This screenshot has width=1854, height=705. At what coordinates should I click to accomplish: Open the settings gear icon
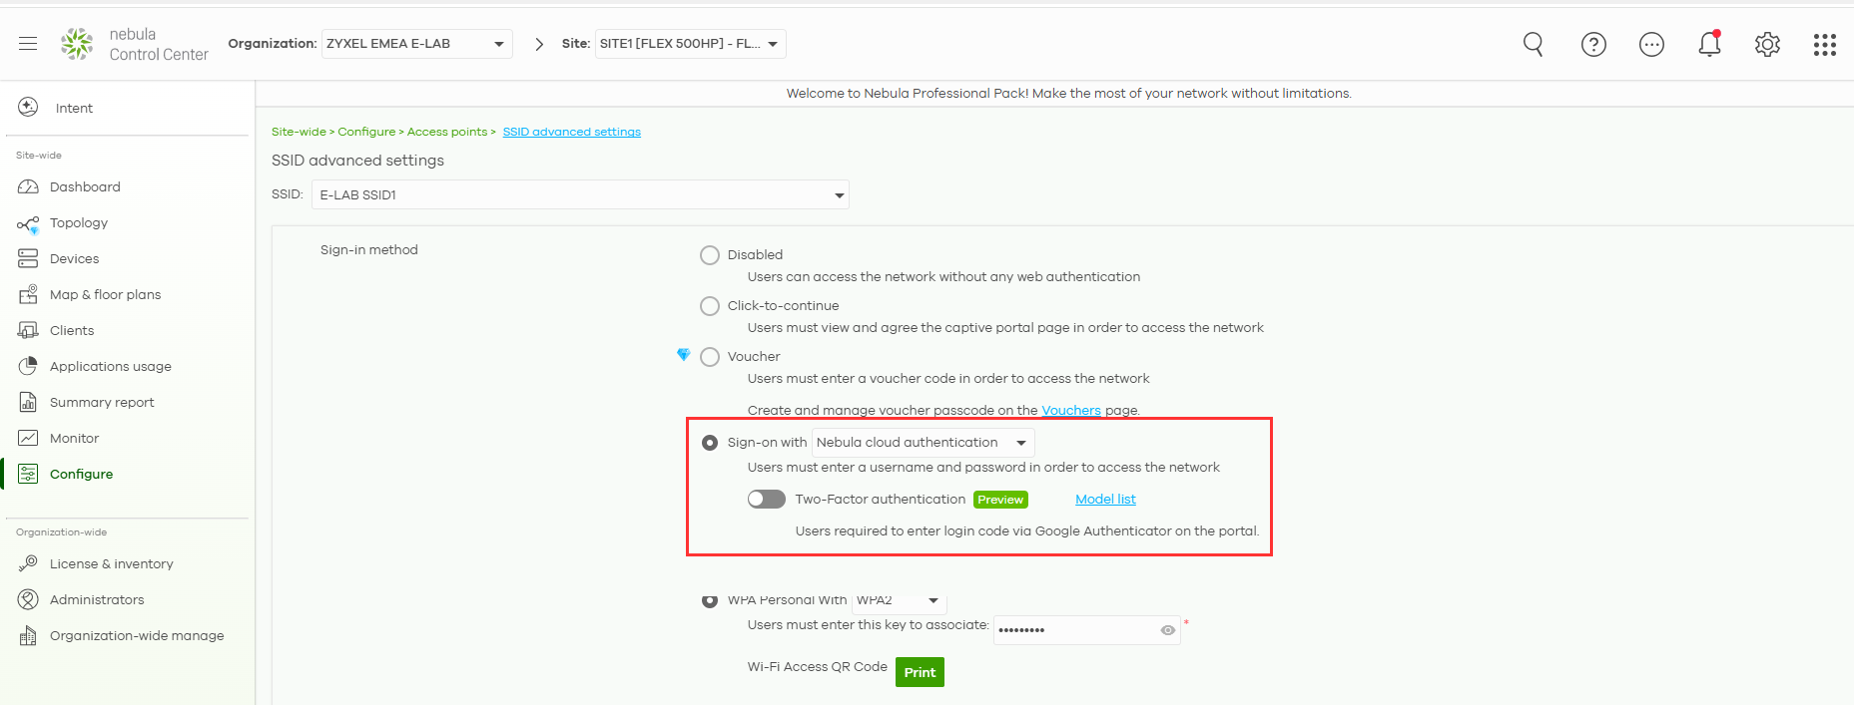click(x=1767, y=44)
